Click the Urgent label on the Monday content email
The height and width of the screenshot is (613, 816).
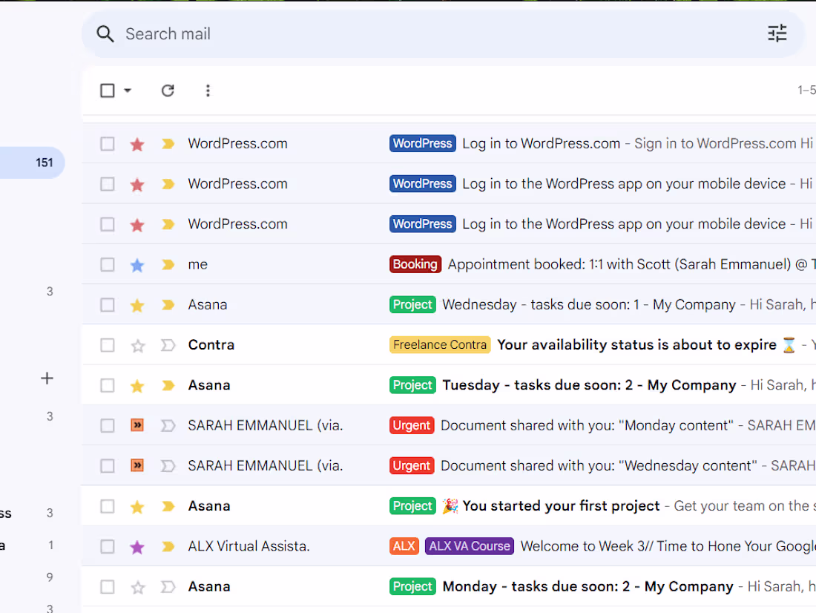pos(412,425)
